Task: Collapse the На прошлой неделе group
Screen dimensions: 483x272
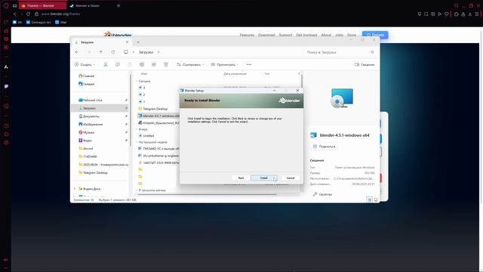Action: pos(137,142)
